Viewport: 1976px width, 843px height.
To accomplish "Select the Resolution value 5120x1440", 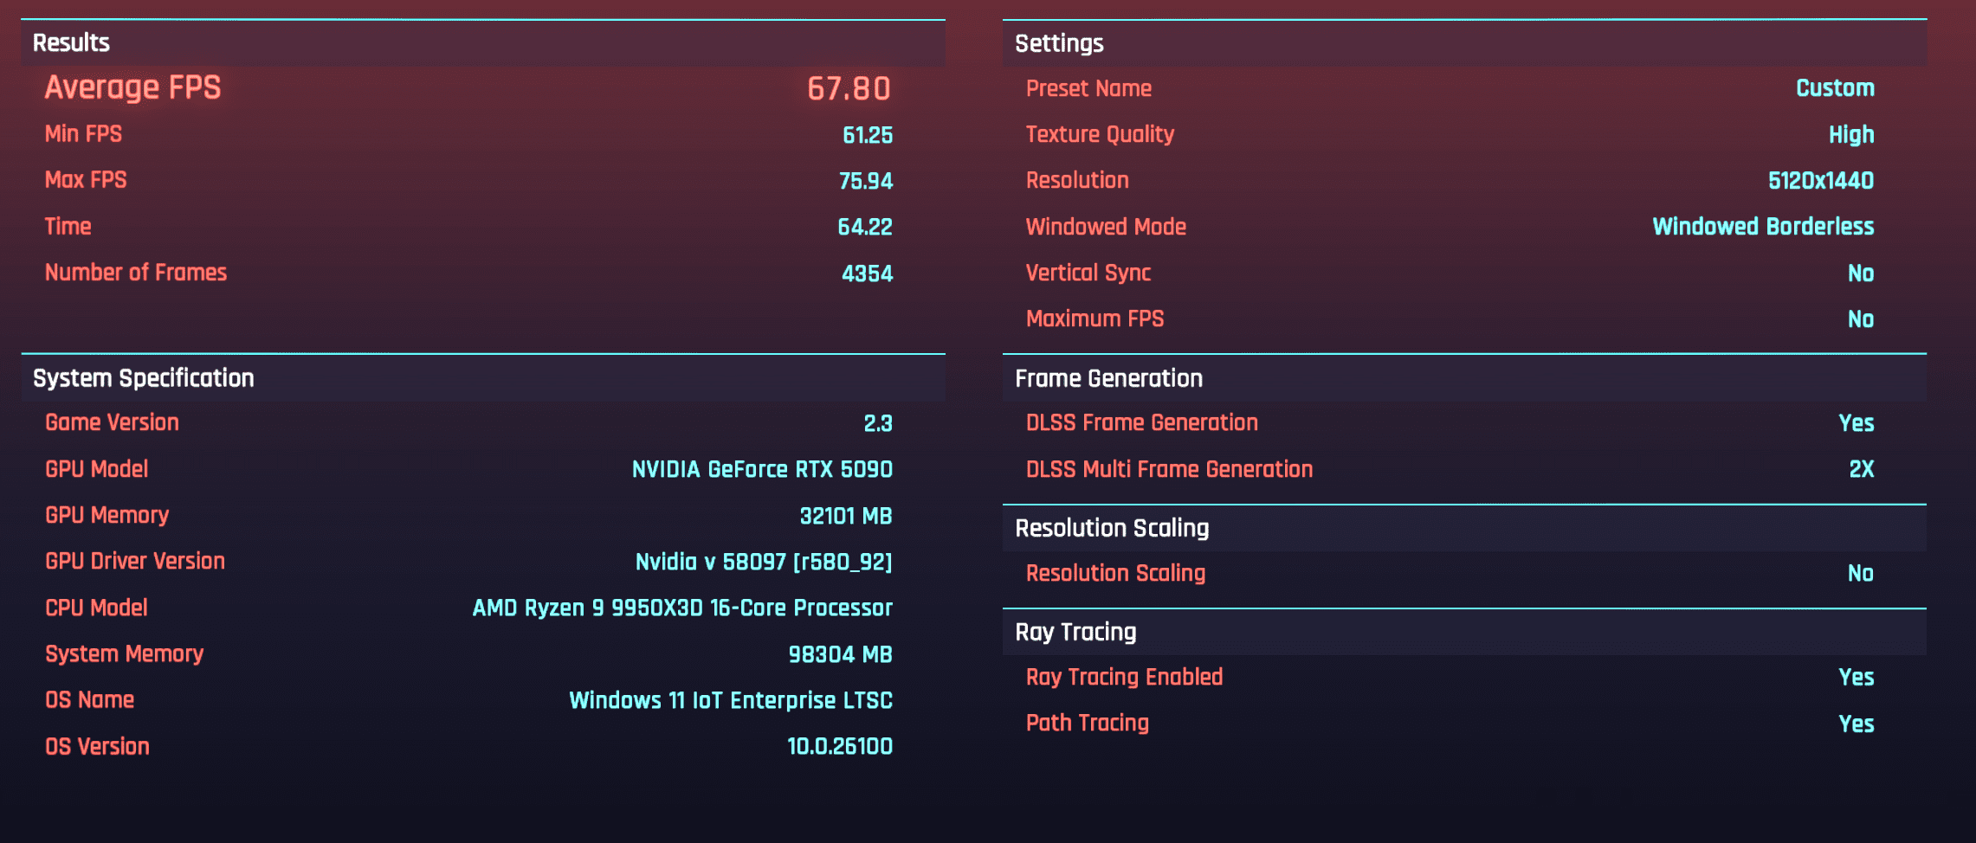I will [1821, 181].
